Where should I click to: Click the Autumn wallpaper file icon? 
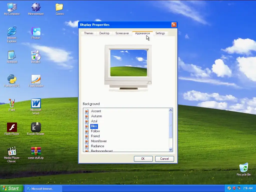point(87,116)
